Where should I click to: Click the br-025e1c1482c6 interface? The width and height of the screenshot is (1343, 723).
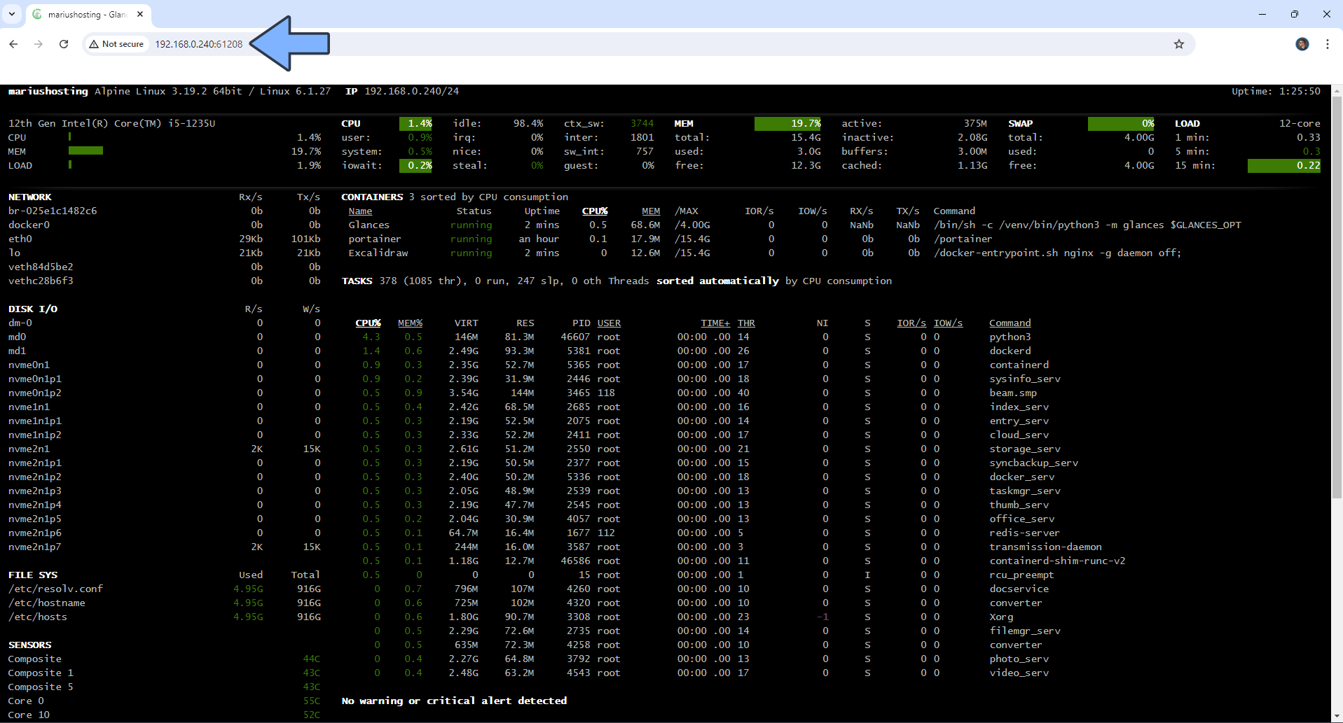[x=53, y=211]
